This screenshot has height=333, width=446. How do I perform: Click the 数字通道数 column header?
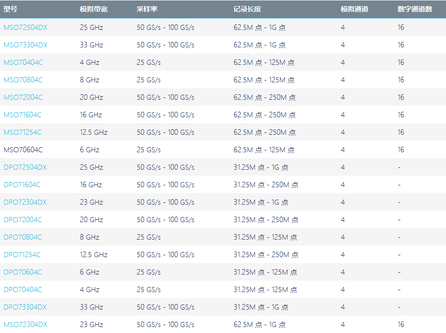click(x=415, y=9)
